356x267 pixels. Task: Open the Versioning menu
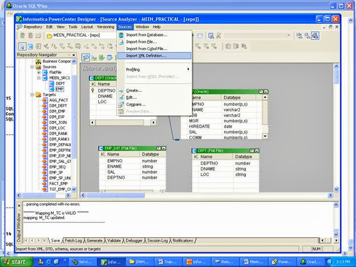(106, 27)
